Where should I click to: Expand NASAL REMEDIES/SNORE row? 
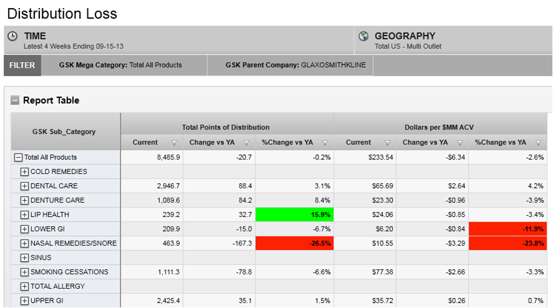click(25, 243)
